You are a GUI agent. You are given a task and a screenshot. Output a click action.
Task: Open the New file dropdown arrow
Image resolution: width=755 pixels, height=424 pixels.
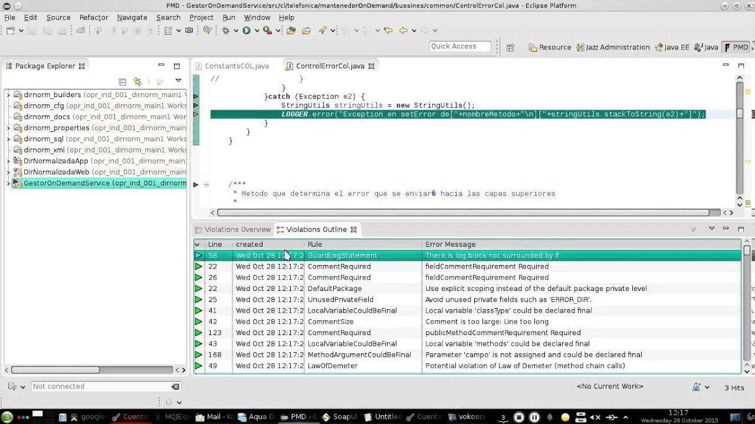tap(21, 31)
